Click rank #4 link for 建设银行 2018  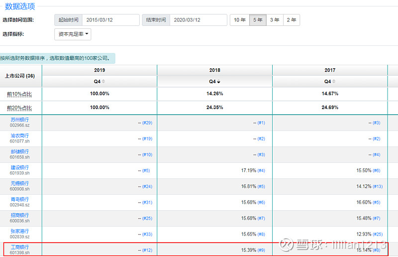pos(261,170)
